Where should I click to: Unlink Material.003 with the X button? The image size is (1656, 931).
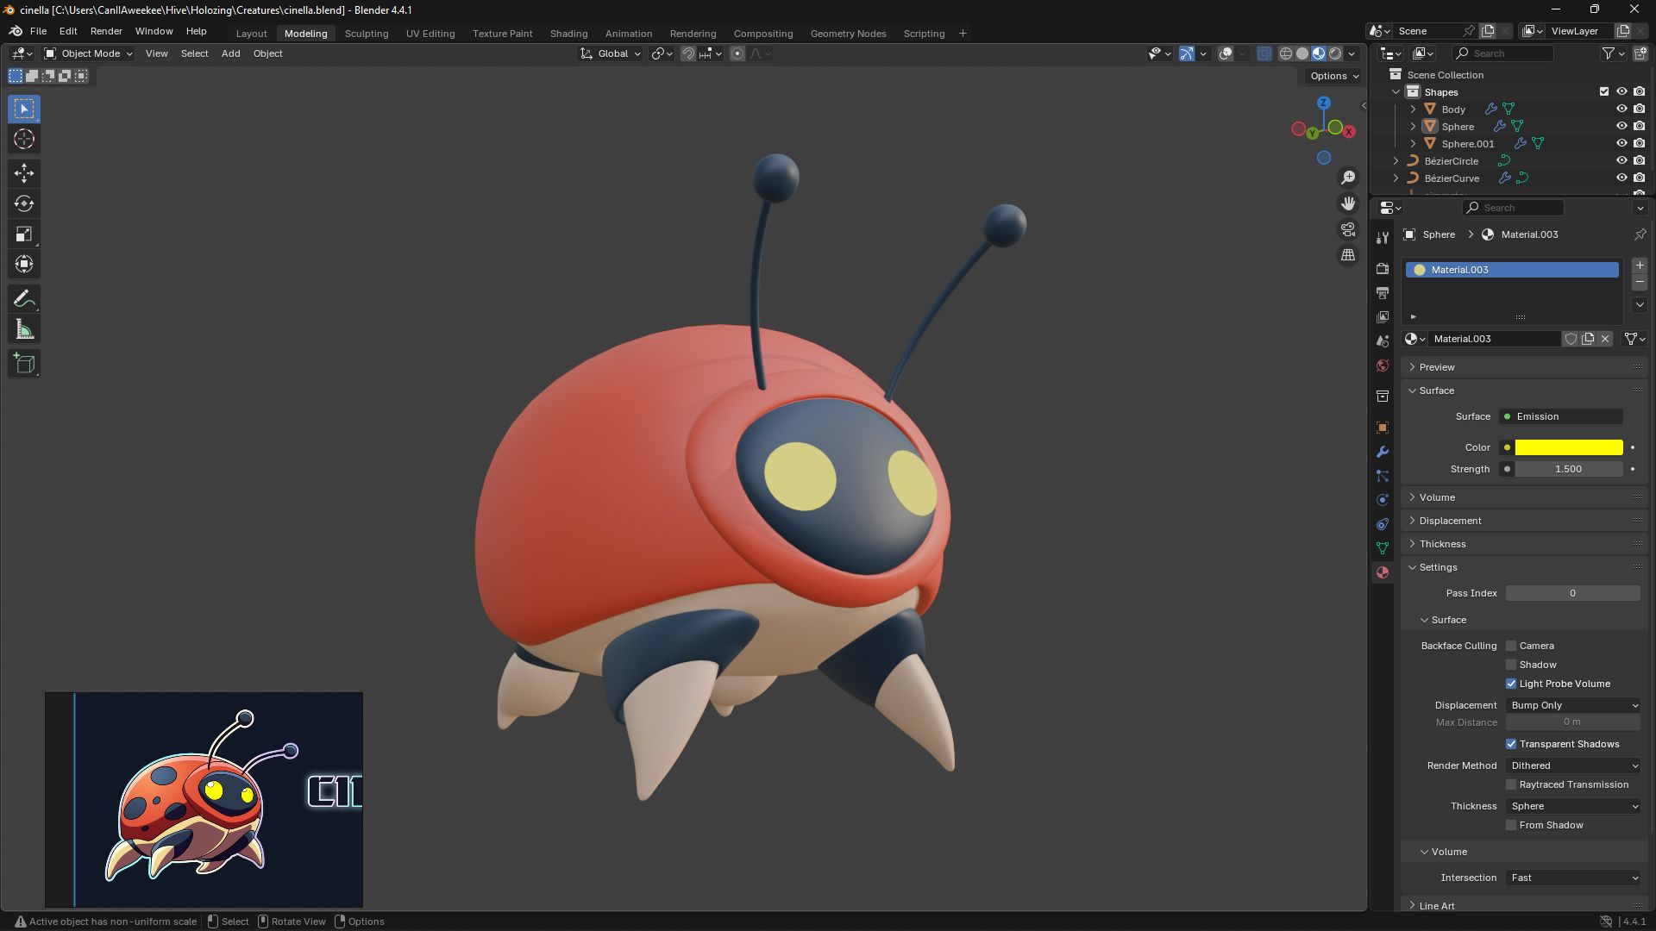1605,339
